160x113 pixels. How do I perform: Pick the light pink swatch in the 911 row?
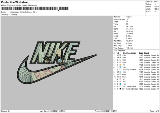(121, 79)
